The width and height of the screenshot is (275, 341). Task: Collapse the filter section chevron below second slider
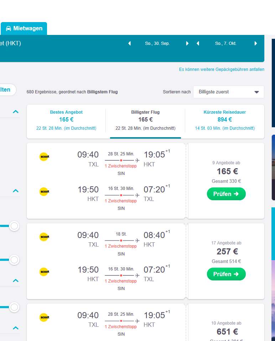pos(16,280)
